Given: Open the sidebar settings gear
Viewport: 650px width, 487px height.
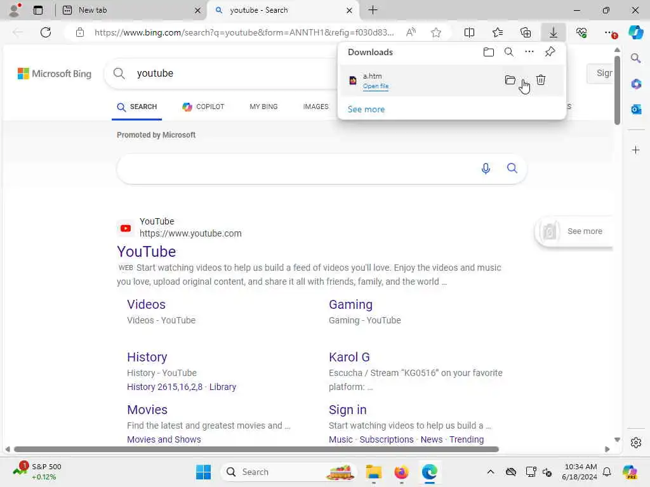Looking at the screenshot, I should coord(636,443).
